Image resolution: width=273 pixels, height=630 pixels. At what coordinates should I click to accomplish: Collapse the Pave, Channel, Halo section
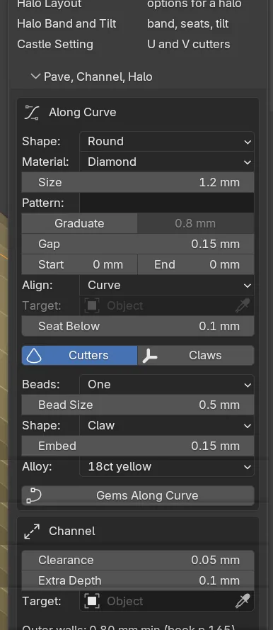(x=92, y=77)
